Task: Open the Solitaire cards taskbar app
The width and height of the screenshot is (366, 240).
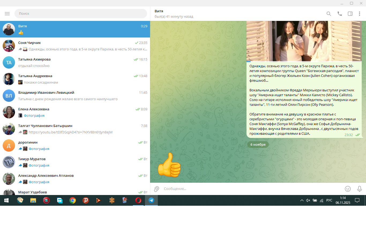Action: pos(20,200)
